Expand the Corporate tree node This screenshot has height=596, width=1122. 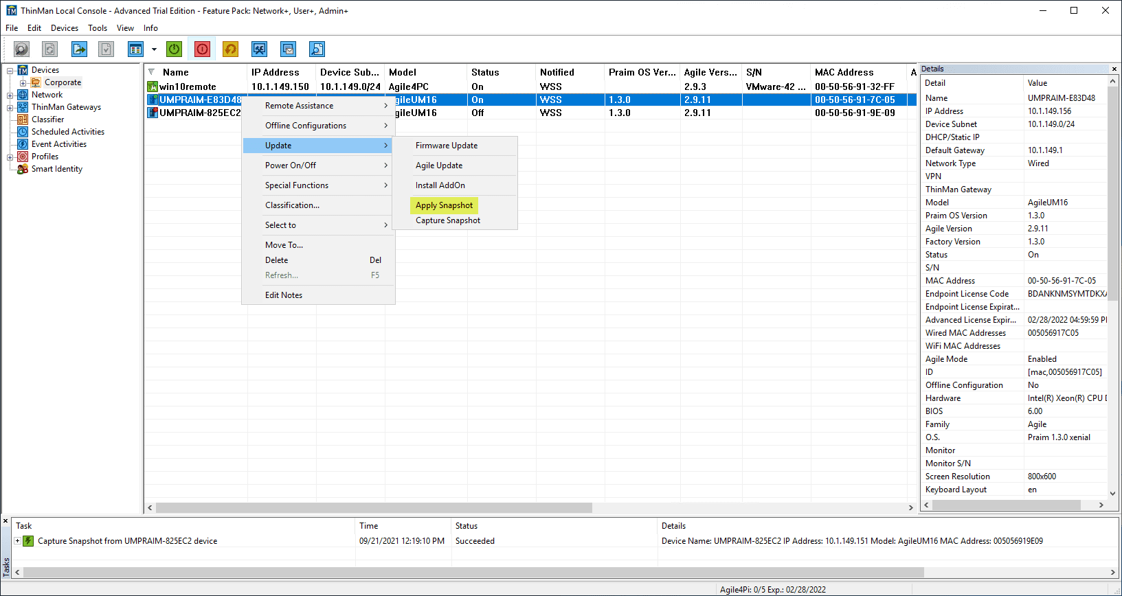tap(23, 83)
